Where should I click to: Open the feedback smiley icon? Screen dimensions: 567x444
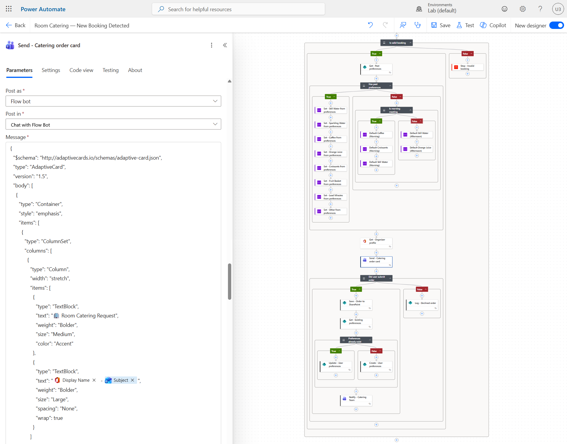(504, 9)
